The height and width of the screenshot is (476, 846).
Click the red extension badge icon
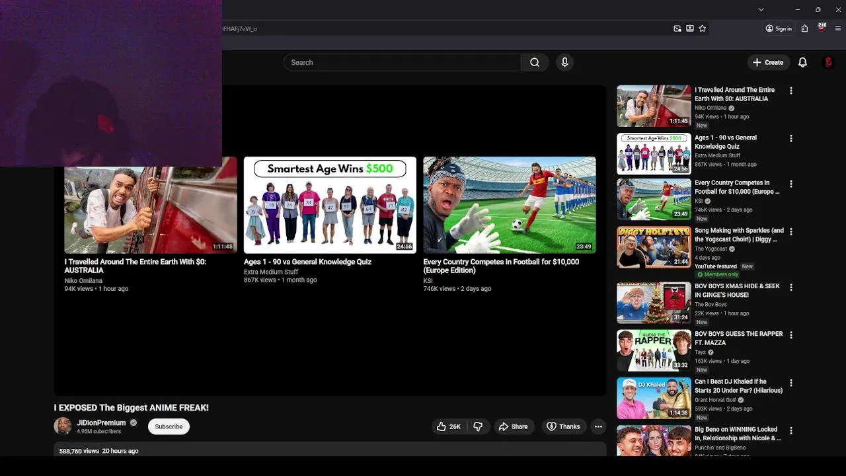pos(822,28)
